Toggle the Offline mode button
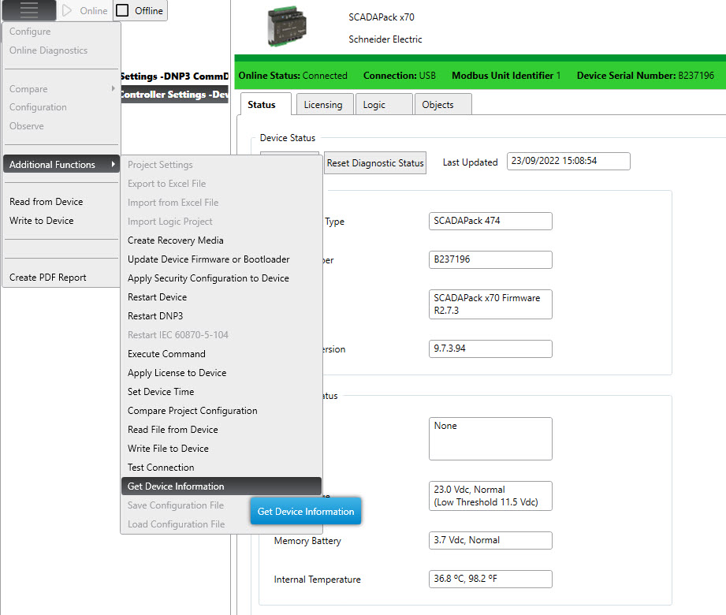726x615 pixels. 140,11
